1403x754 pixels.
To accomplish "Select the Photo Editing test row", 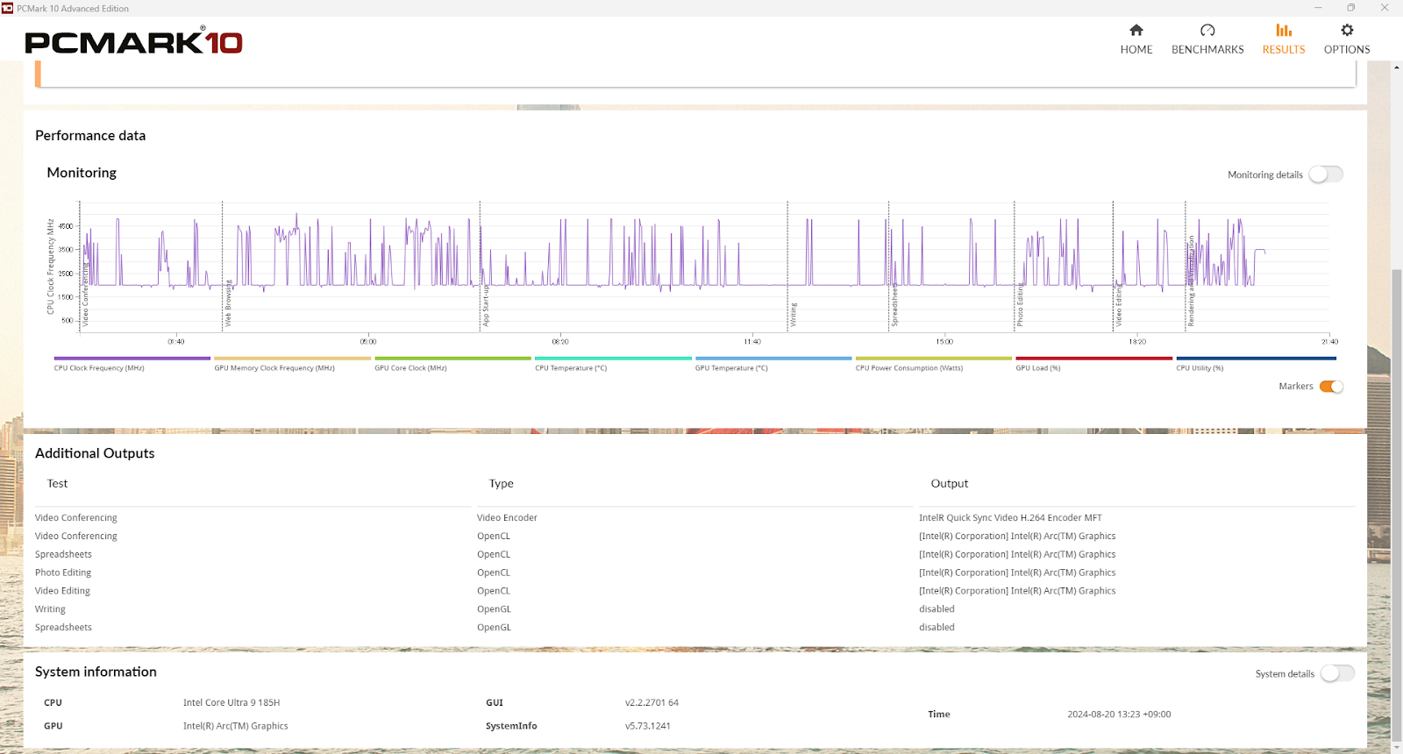I will point(63,573).
